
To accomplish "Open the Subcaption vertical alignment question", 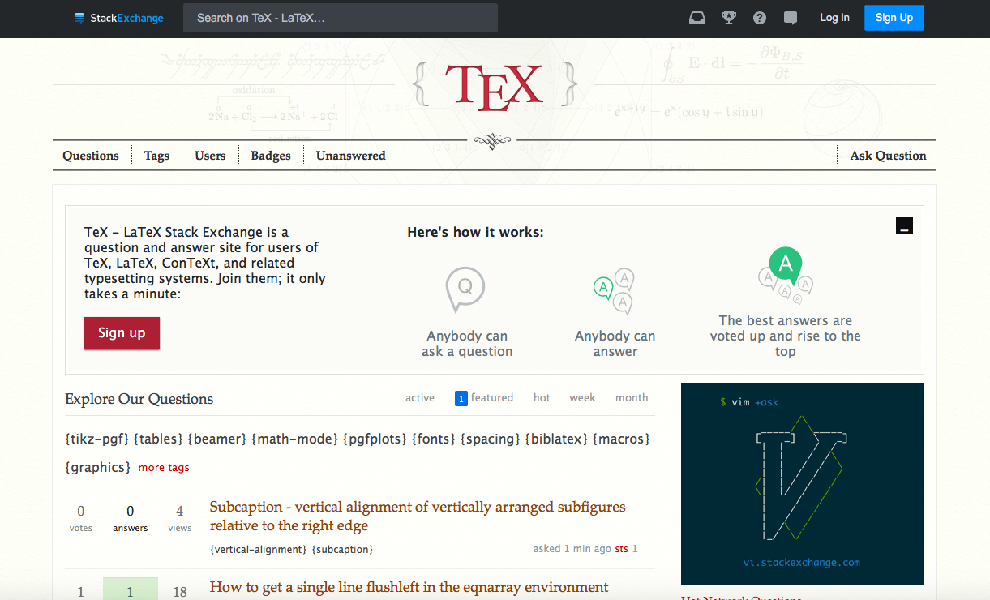I will coord(418,516).
